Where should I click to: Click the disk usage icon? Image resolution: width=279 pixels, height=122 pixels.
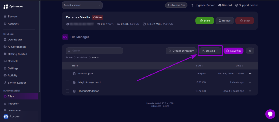click(x=144, y=24)
